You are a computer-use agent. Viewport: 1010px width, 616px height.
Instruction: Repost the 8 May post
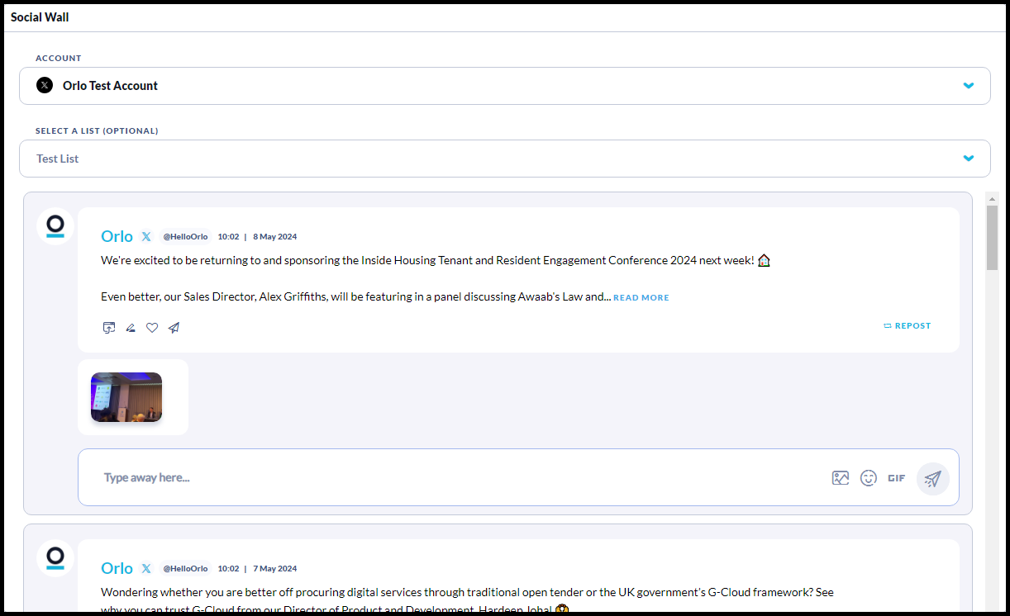coord(908,326)
